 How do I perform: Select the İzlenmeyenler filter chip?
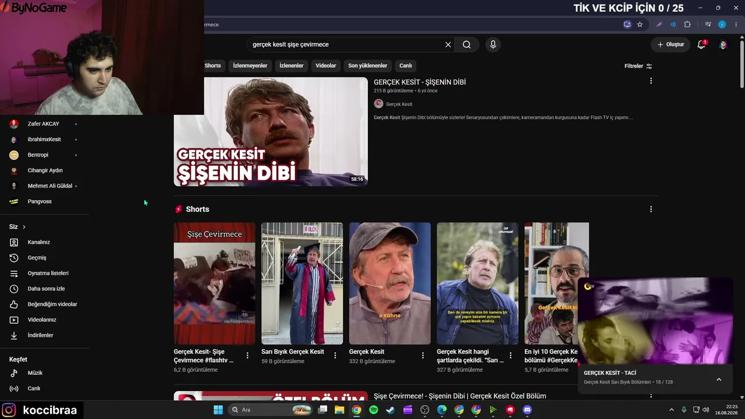(250, 66)
